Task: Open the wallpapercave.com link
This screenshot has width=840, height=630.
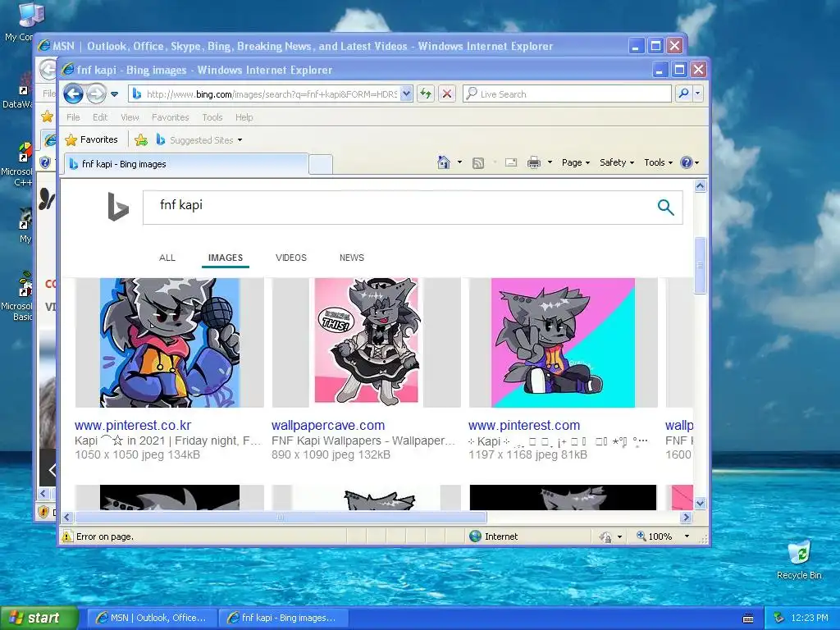Action: pyautogui.click(x=328, y=426)
